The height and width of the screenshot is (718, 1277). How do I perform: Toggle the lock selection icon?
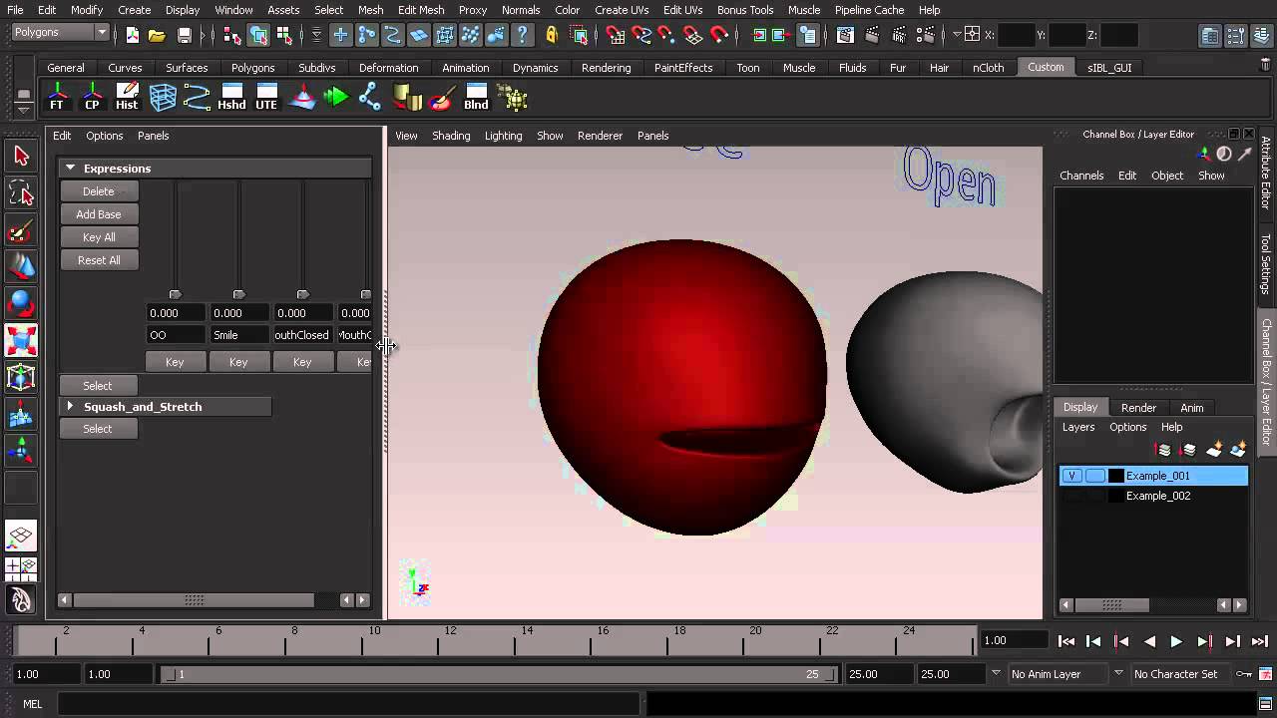(552, 35)
